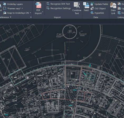Viewport: 124px width, 118px height.
Task: Click the Update Fields icon
Action: pyautogui.click(x=92, y=4)
